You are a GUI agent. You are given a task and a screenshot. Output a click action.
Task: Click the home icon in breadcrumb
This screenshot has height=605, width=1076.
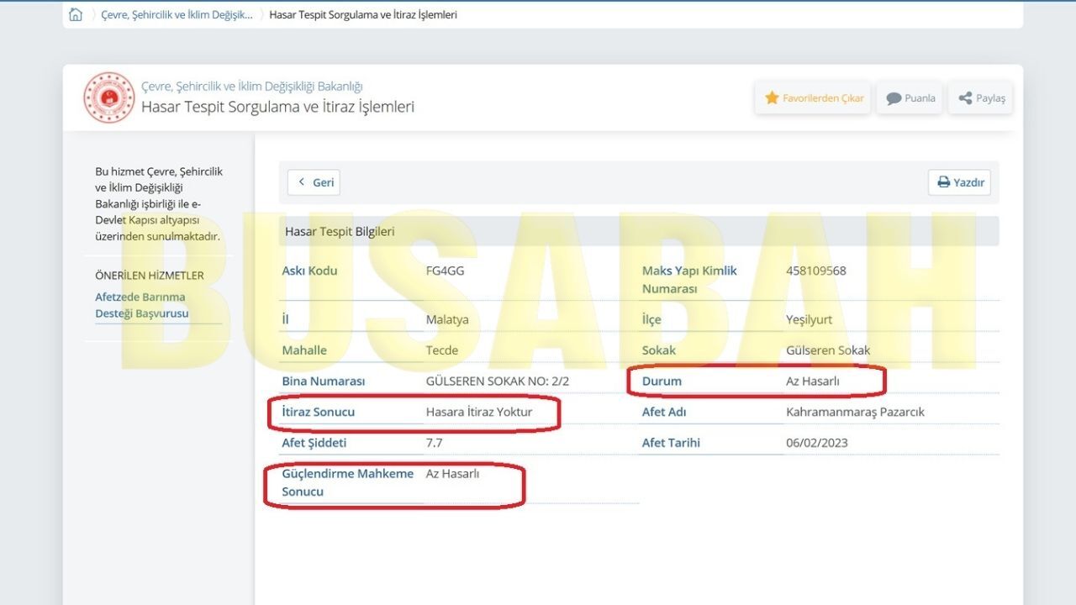(76, 14)
